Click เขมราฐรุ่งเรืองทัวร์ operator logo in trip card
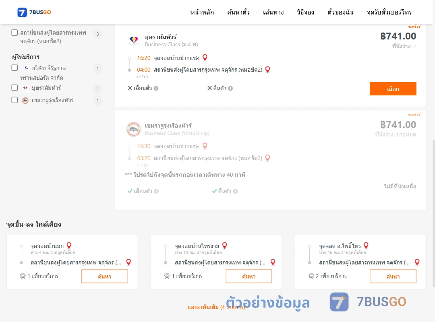435x322 pixels. [x=134, y=129]
